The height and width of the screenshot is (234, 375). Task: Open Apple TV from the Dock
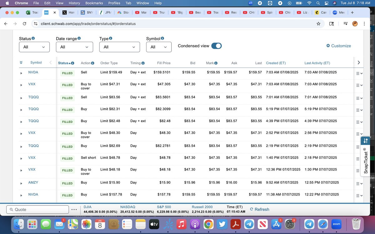(x=154, y=224)
